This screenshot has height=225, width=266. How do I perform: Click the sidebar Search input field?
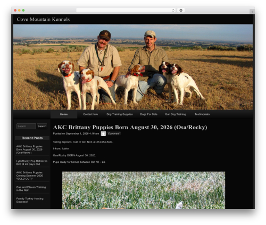26,126
